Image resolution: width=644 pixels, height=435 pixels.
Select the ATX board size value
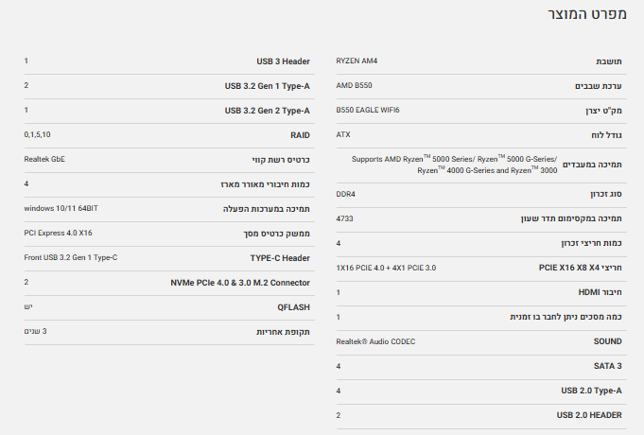click(343, 135)
